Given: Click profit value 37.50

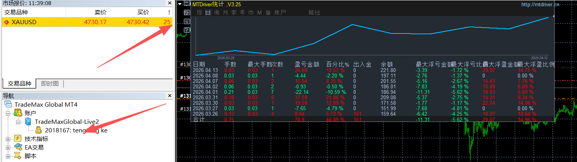Looking at the screenshot, I should (301, 97).
